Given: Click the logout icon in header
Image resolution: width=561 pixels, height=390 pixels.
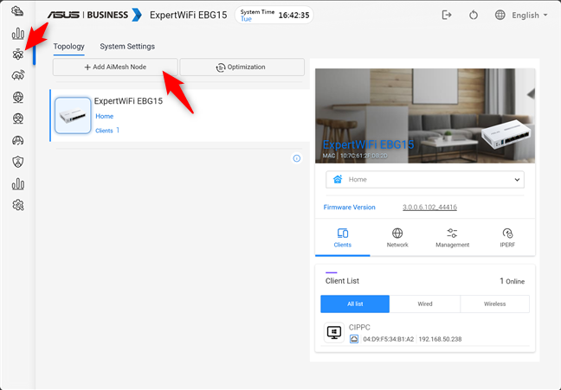Looking at the screenshot, I should click(447, 15).
